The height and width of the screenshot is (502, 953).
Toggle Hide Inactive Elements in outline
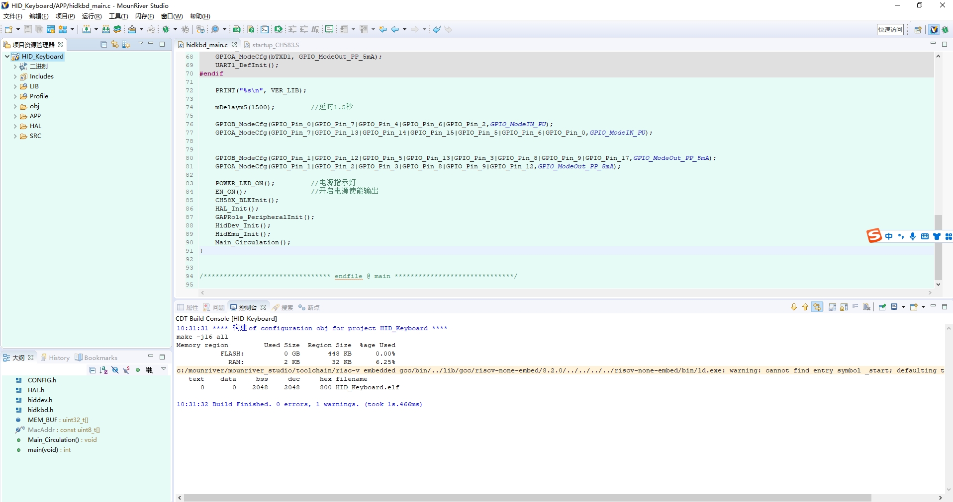pyautogui.click(x=149, y=370)
